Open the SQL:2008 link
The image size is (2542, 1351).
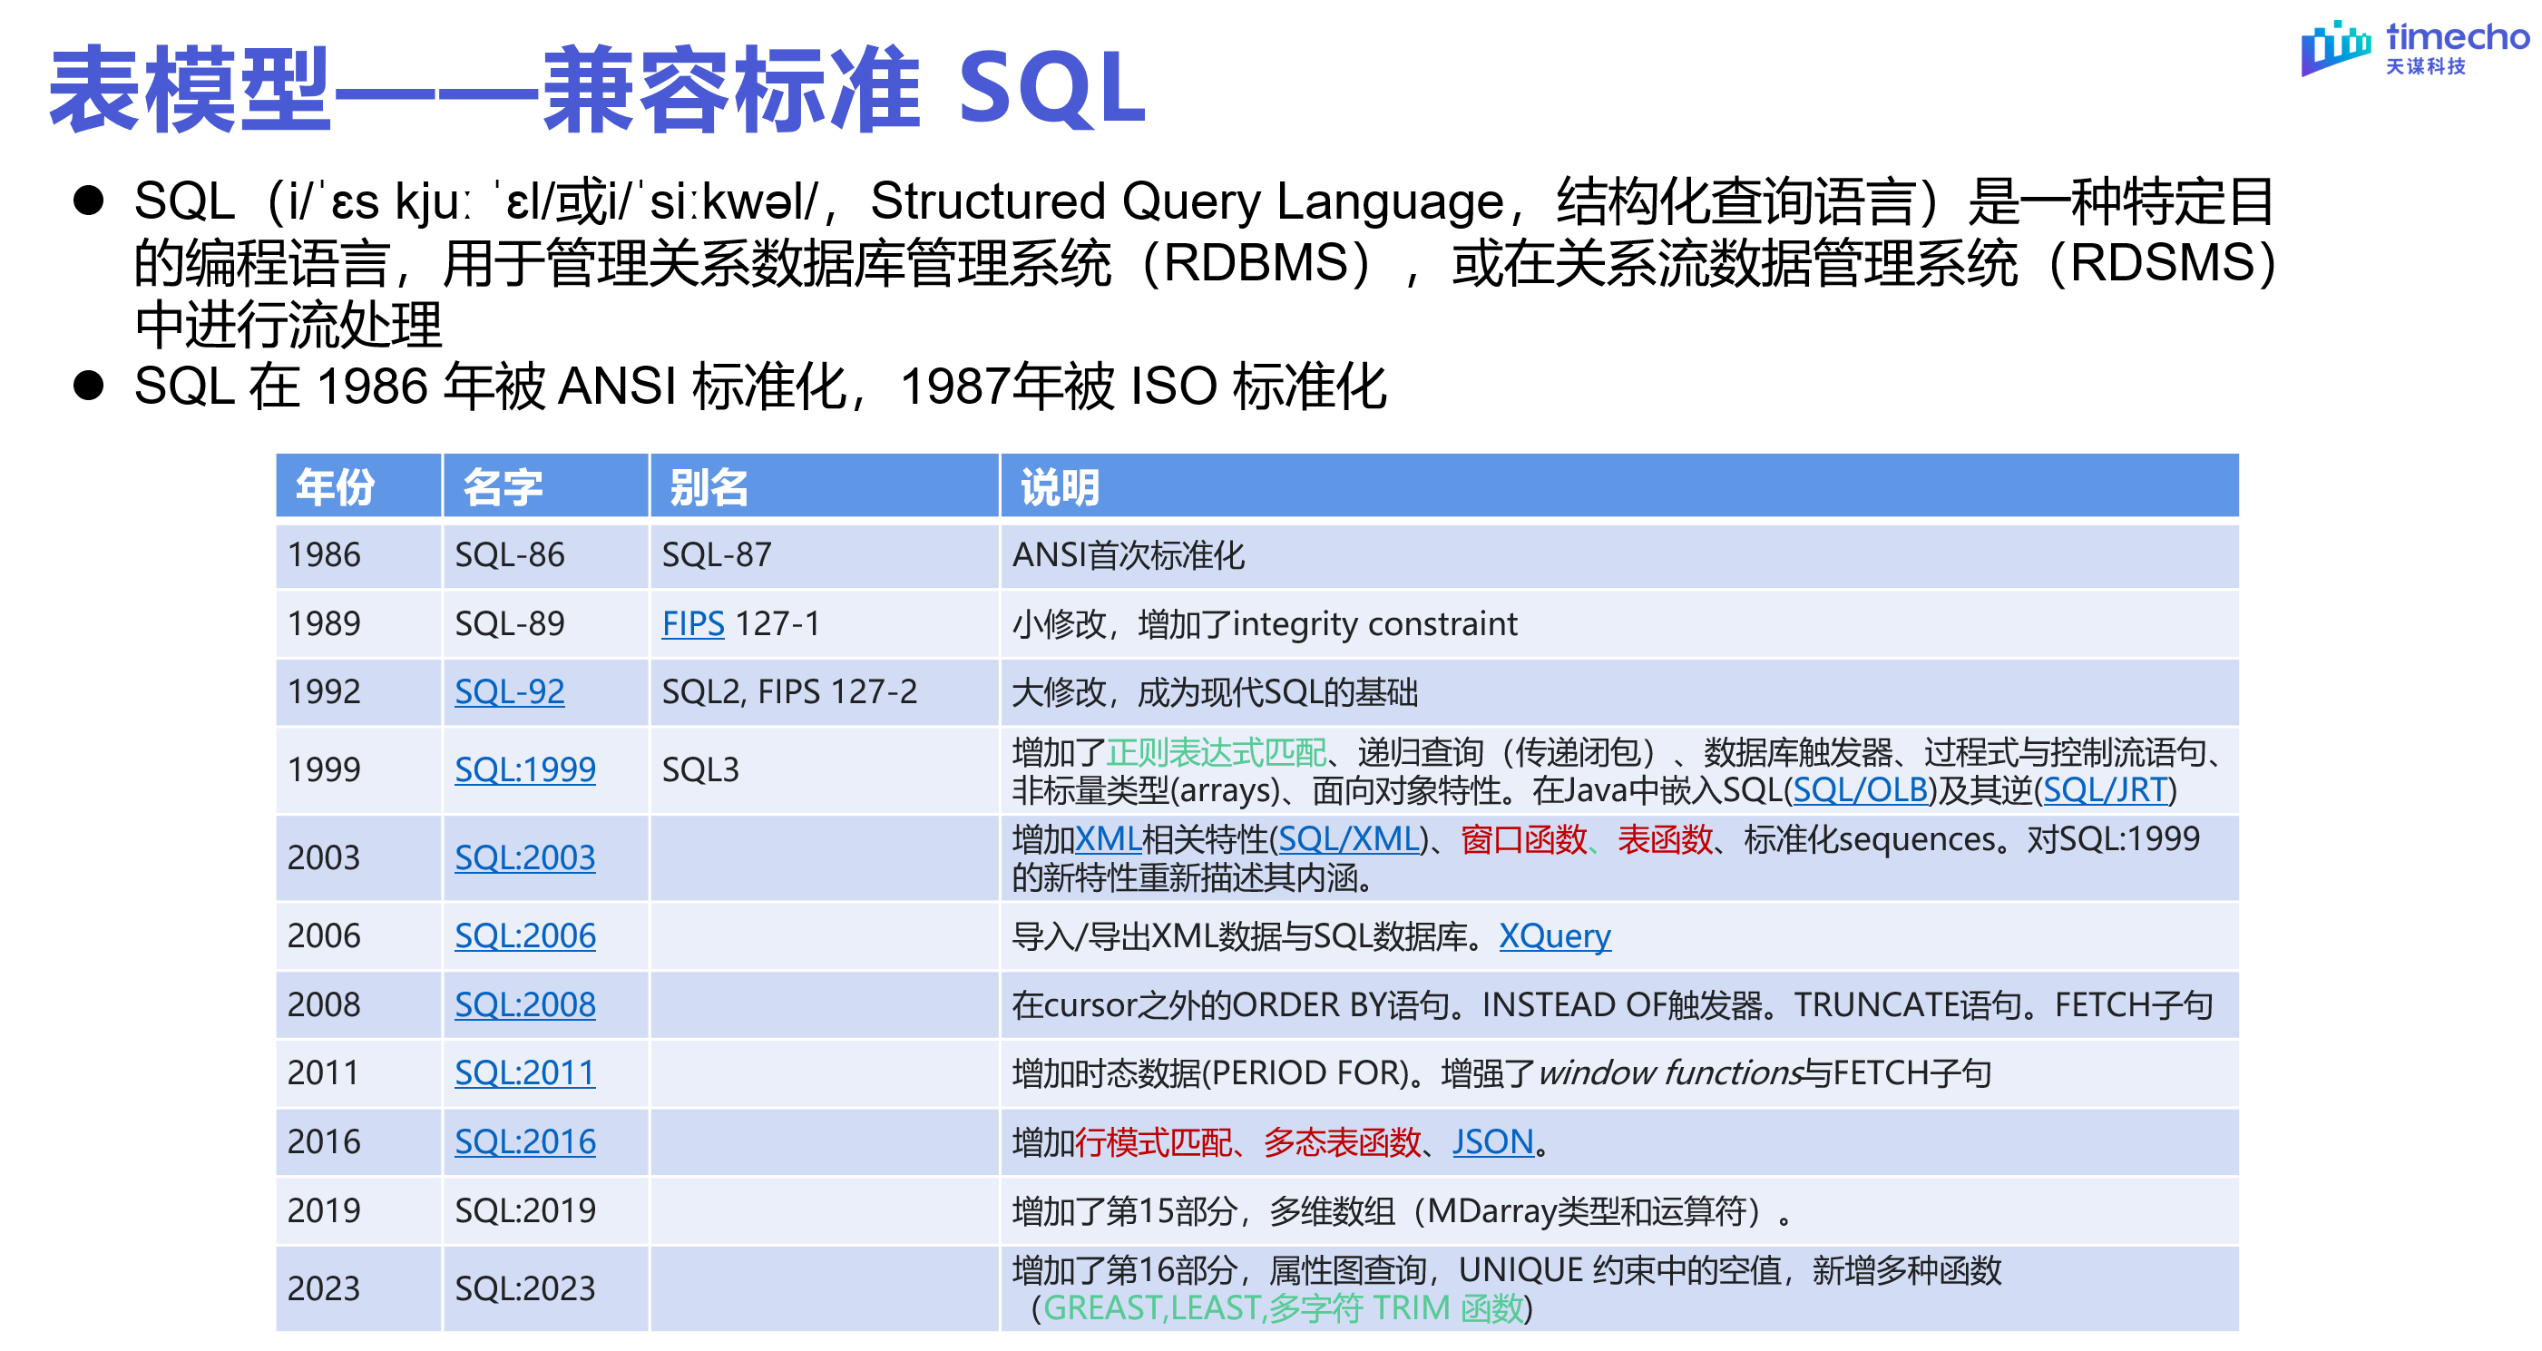pyautogui.click(x=525, y=1004)
